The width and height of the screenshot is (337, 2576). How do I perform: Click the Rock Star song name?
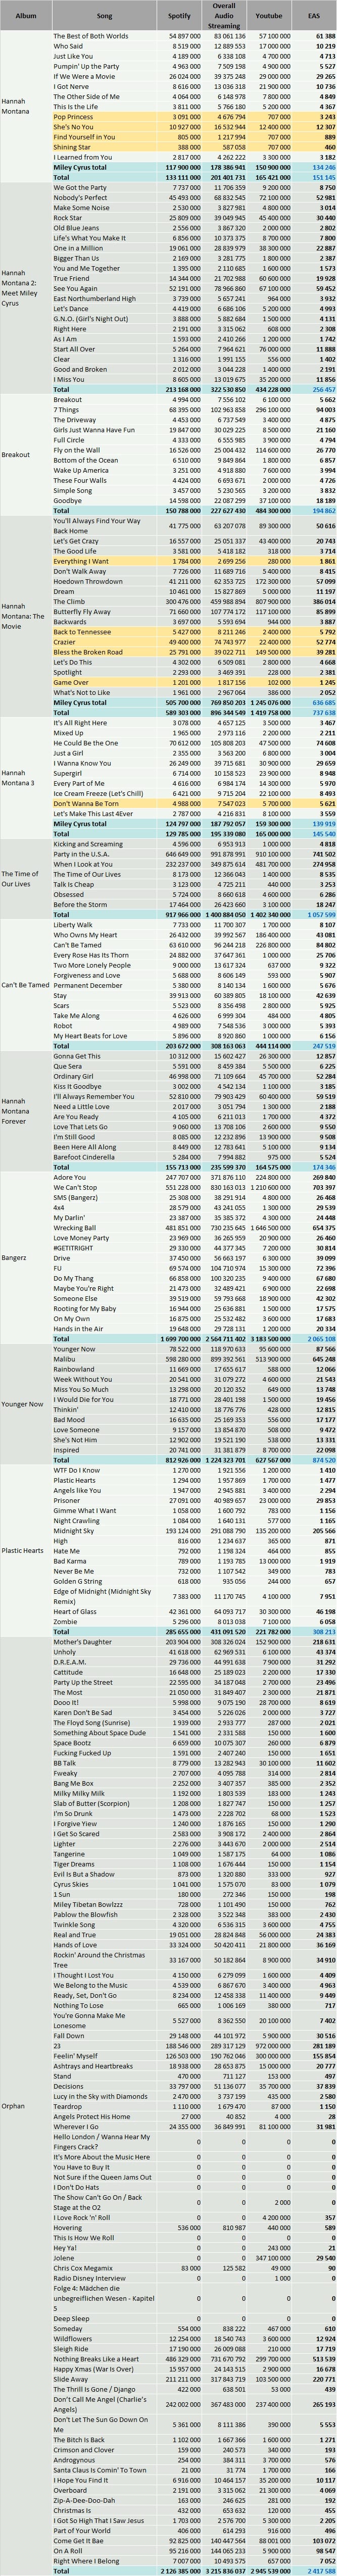click(x=68, y=218)
